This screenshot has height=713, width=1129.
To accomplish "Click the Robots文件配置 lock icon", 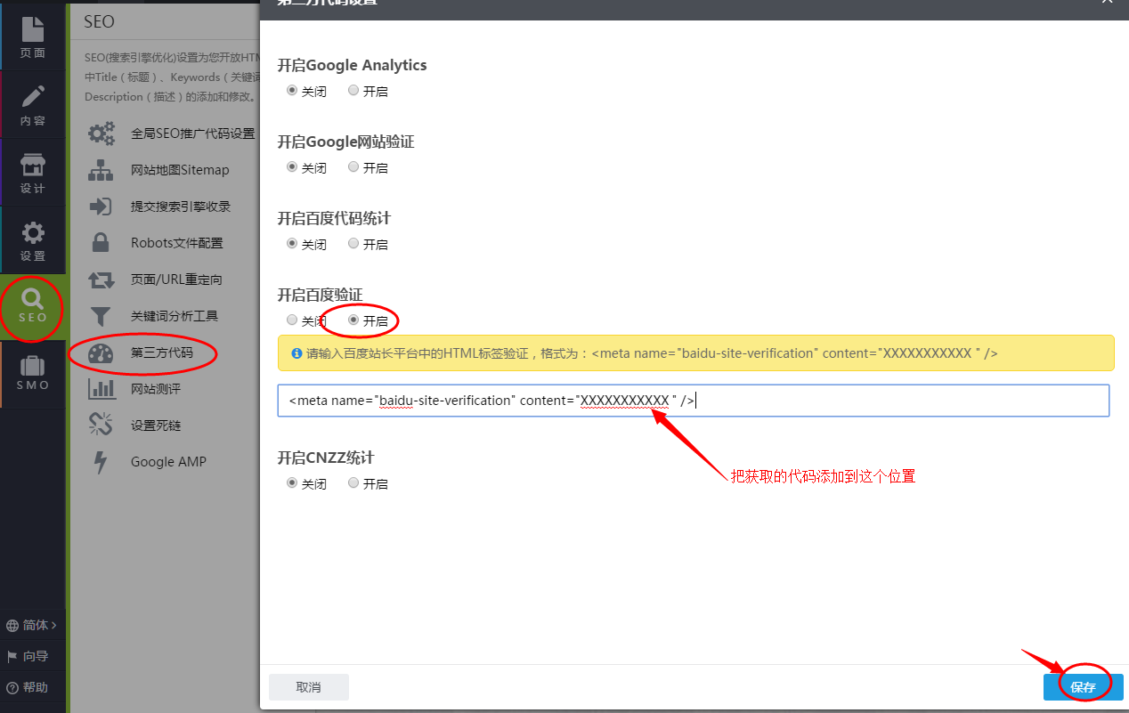I will [101, 243].
